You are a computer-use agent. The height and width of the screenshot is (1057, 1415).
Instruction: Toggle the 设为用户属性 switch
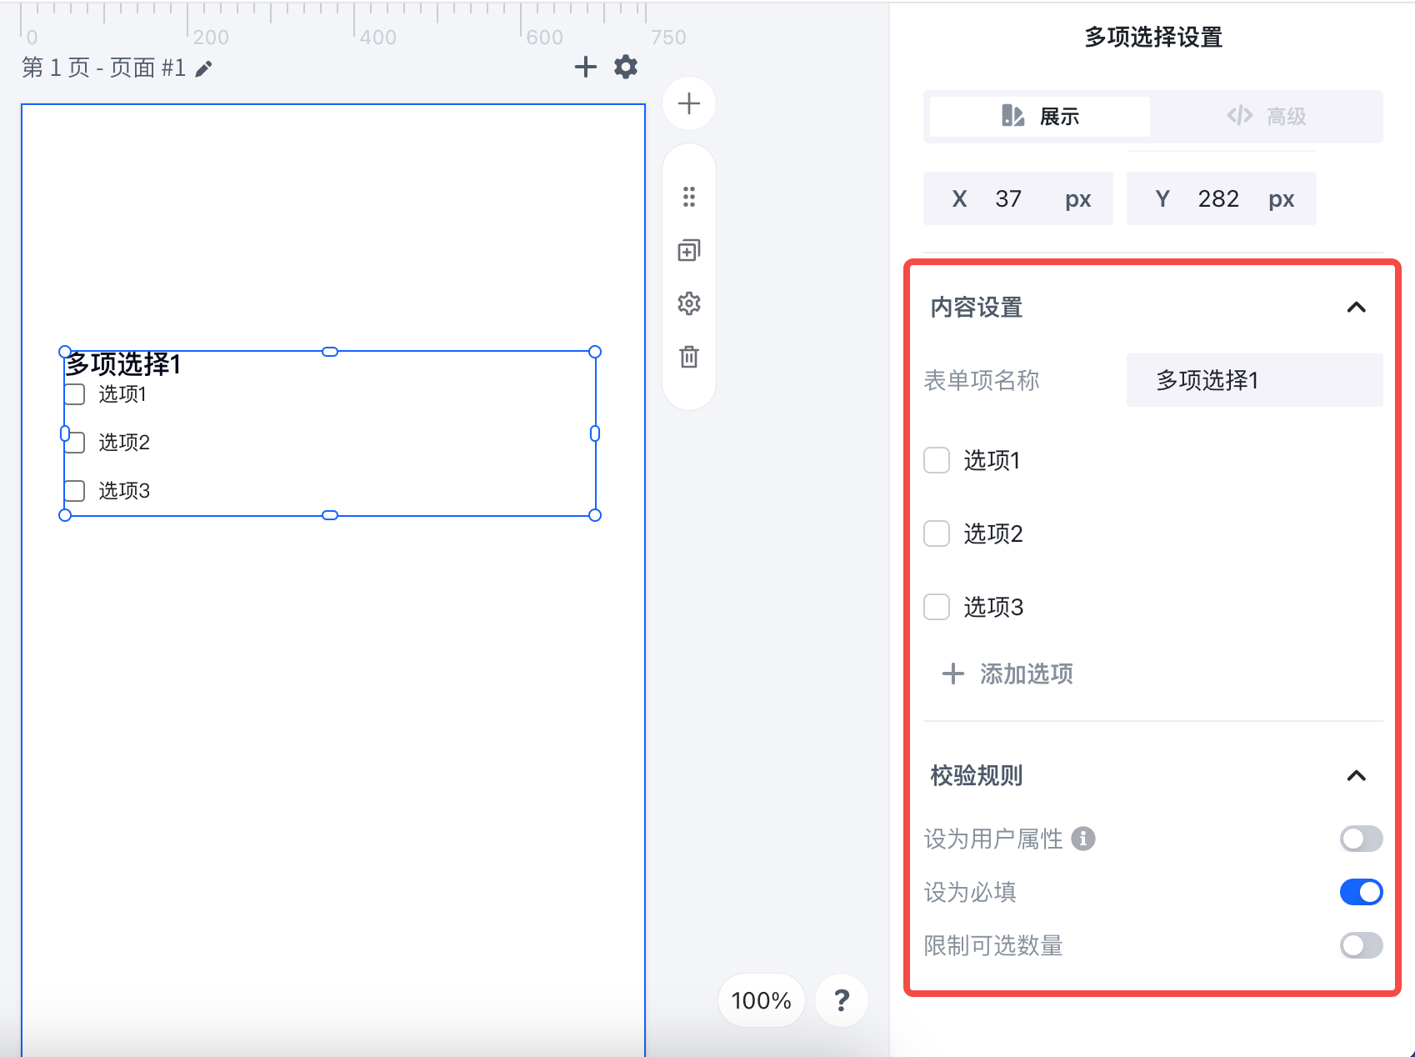[1361, 839]
